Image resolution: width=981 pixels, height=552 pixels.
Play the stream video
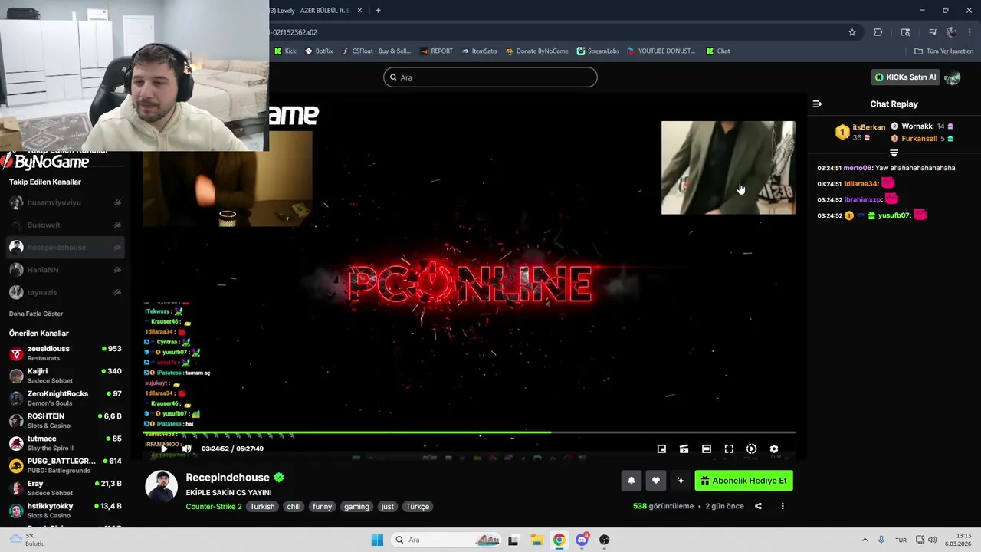164,449
